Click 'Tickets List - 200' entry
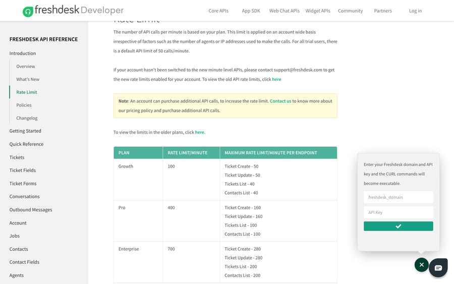Viewport: 454px width, 284px height. [x=241, y=267]
